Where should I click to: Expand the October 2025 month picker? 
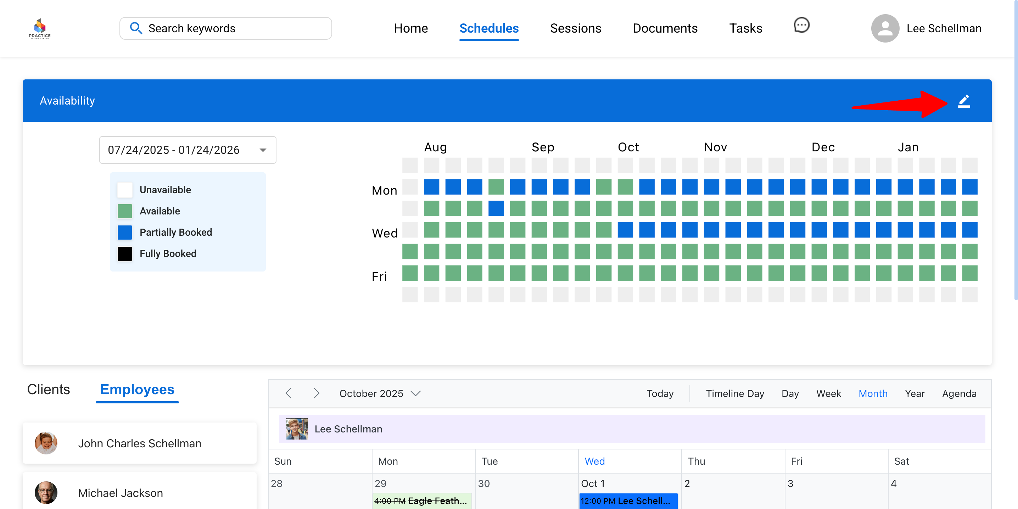pyautogui.click(x=415, y=393)
